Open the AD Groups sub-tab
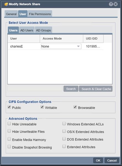 click(43, 30)
